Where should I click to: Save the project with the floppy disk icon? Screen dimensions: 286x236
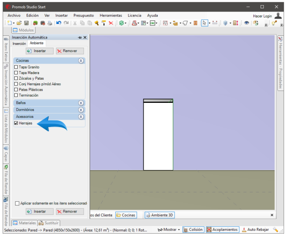point(26,23)
